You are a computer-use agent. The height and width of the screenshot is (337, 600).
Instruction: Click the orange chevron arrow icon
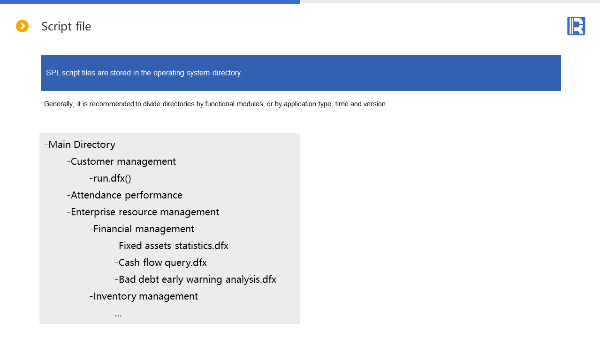(22, 26)
